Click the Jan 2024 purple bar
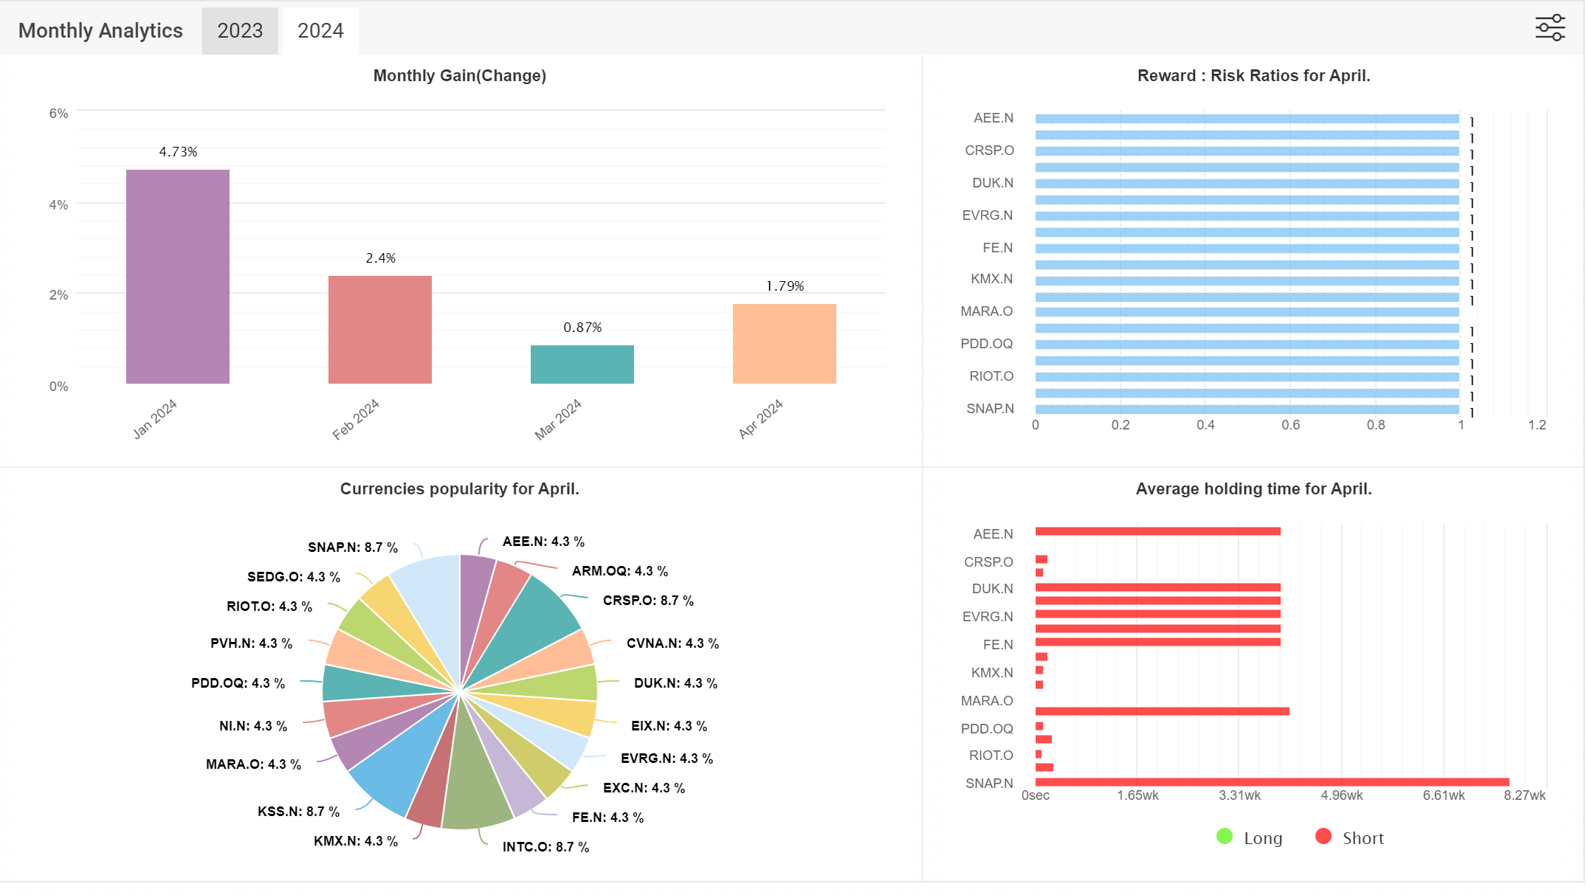This screenshot has height=895, width=1587. point(178,277)
